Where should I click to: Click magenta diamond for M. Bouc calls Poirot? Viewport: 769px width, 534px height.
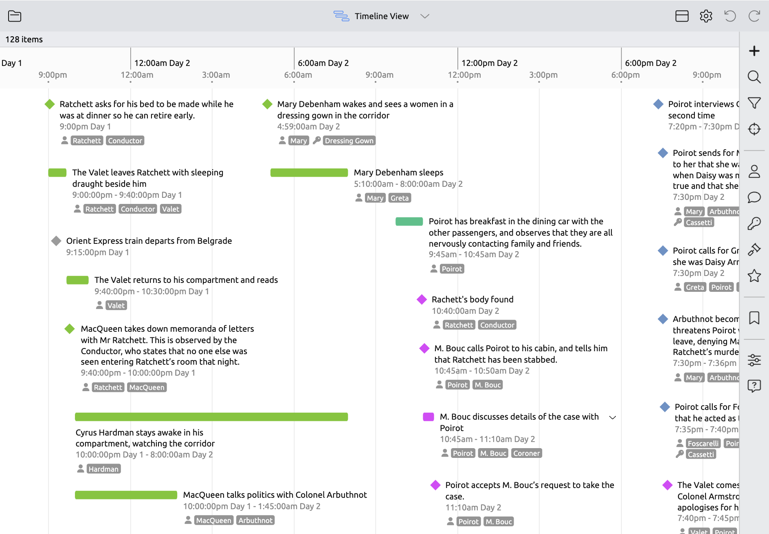[x=424, y=348]
